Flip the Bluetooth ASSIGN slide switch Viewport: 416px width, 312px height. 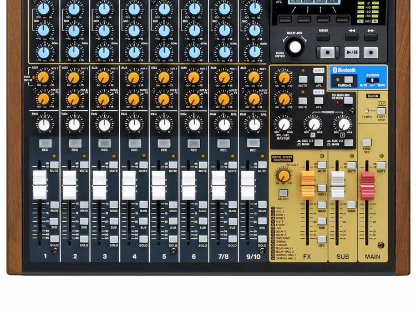(374, 80)
